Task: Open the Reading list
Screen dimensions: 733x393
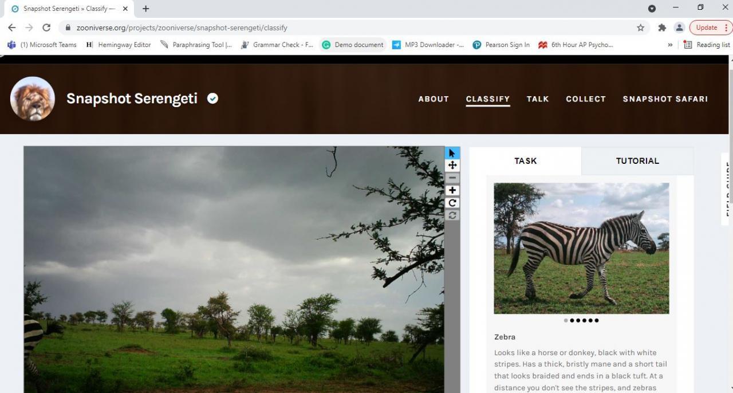Action: click(x=707, y=45)
